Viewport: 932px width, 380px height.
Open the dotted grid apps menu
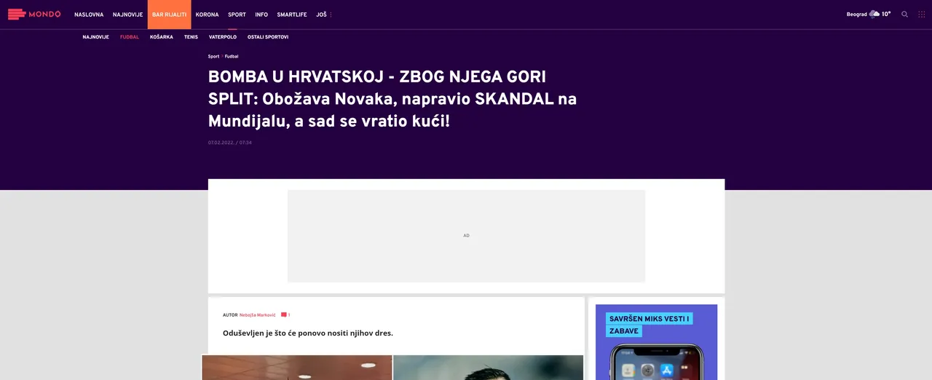[922, 15]
